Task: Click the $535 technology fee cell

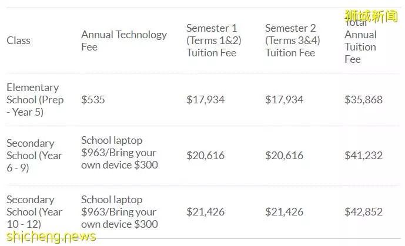Action: [93, 100]
